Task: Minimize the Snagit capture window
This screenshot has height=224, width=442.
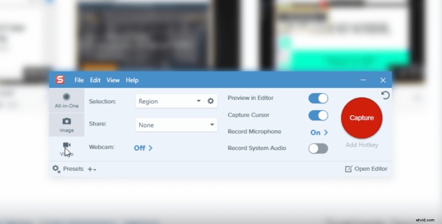Action: point(363,80)
